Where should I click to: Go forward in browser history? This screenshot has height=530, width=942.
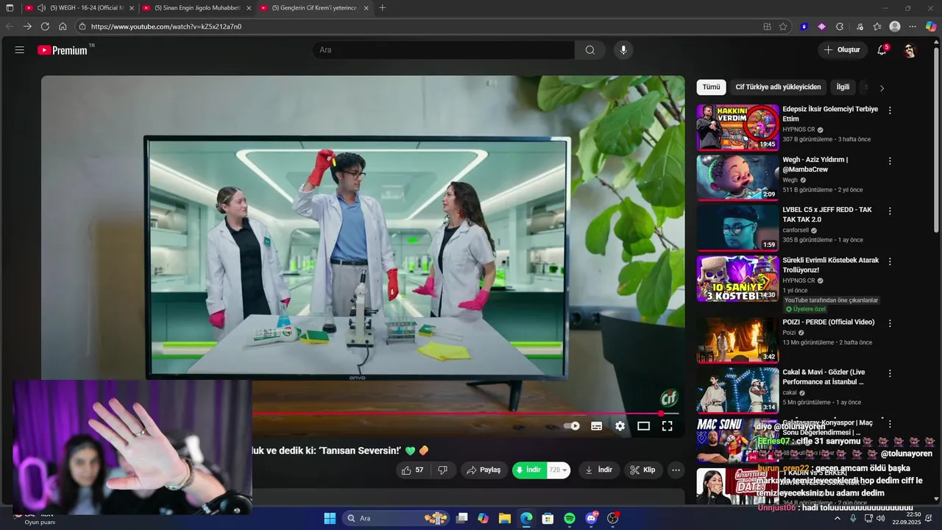(27, 26)
